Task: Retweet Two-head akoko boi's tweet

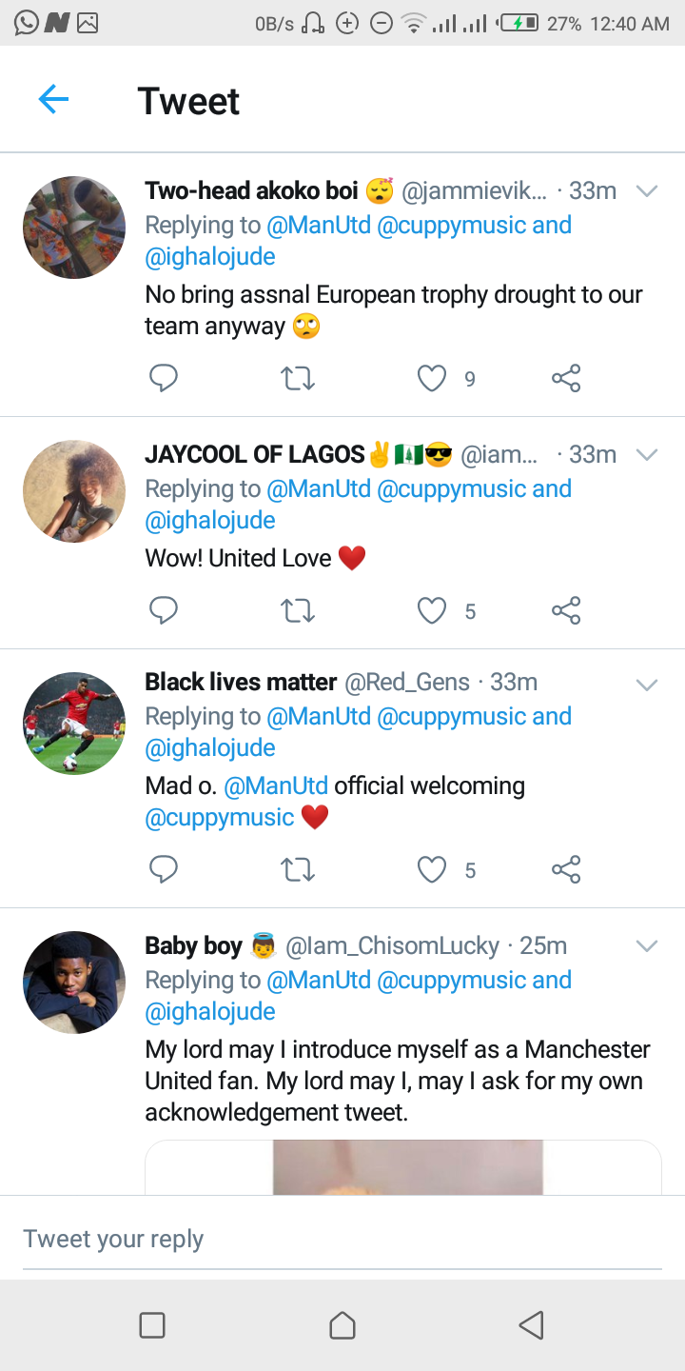Action: pyautogui.click(x=298, y=379)
